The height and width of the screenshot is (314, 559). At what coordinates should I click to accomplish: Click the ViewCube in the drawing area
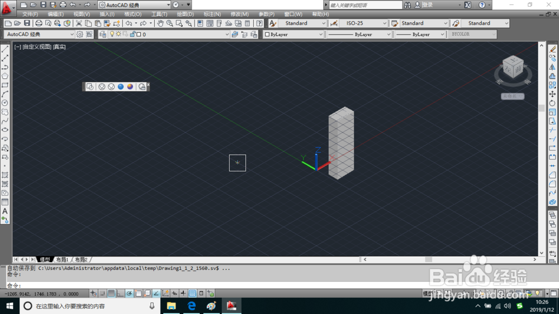[x=513, y=68]
